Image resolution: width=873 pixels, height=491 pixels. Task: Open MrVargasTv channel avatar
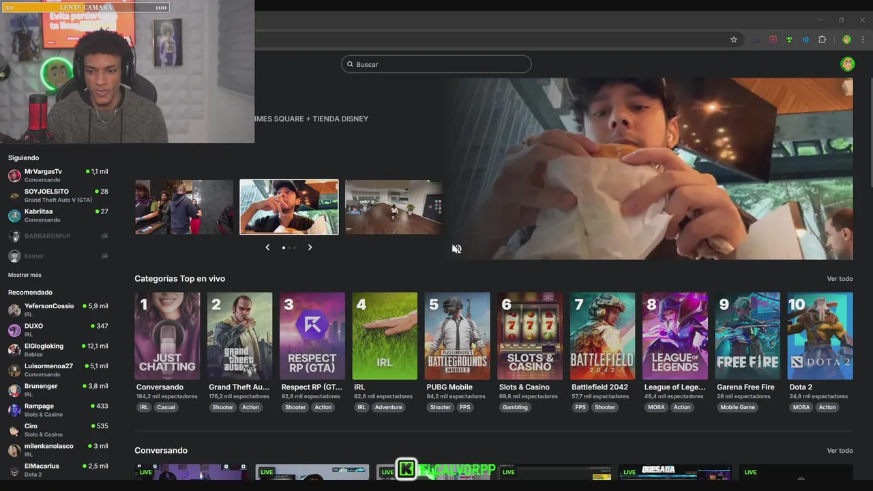click(14, 176)
